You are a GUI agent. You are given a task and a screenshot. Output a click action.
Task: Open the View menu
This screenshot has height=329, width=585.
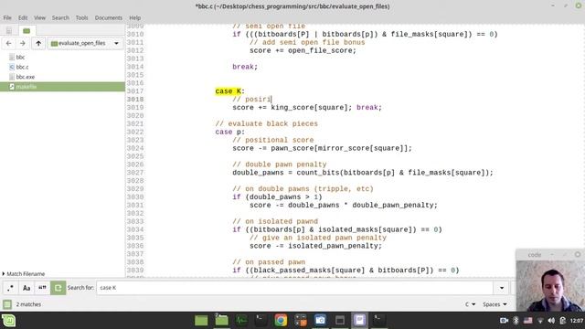39,17
